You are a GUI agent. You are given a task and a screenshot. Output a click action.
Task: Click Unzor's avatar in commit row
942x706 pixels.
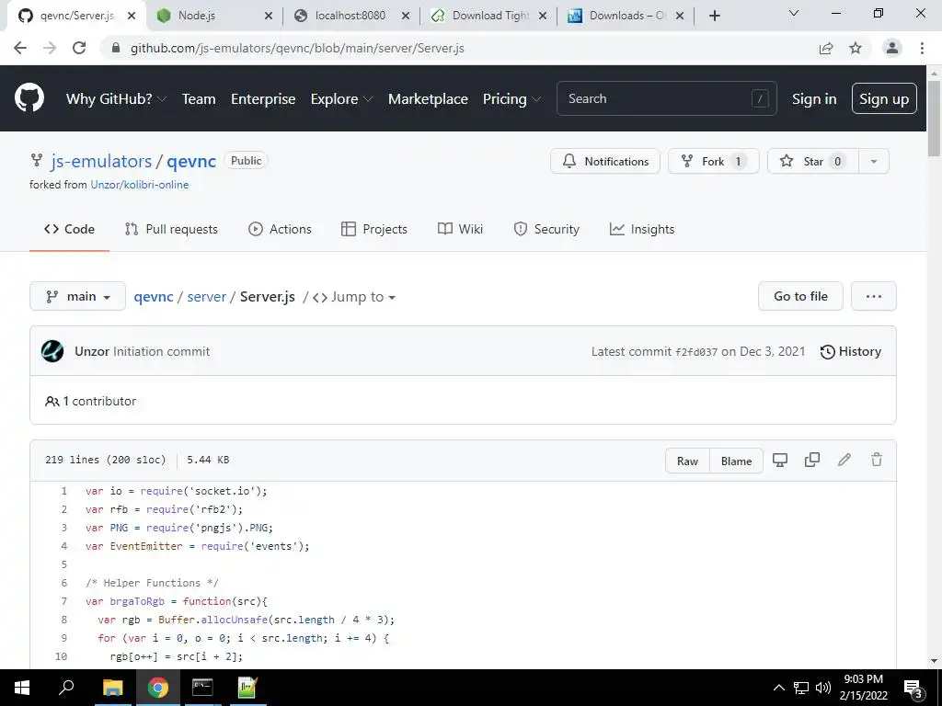(x=52, y=351)
